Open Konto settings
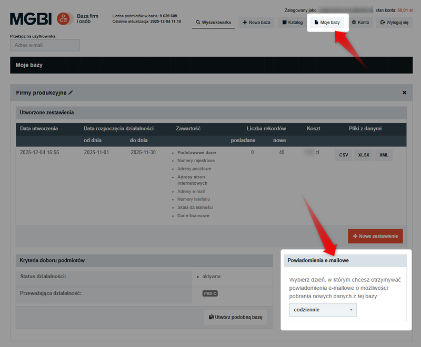Screen dimensions: 421x347 (360, 23)
